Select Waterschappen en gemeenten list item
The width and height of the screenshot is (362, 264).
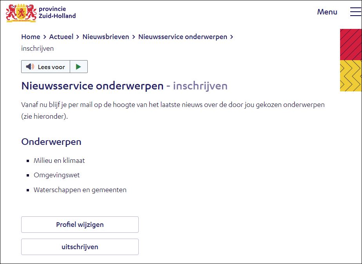click(80, 190)
